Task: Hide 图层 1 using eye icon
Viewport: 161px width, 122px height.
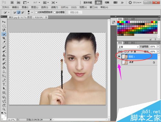Action: 119,56
